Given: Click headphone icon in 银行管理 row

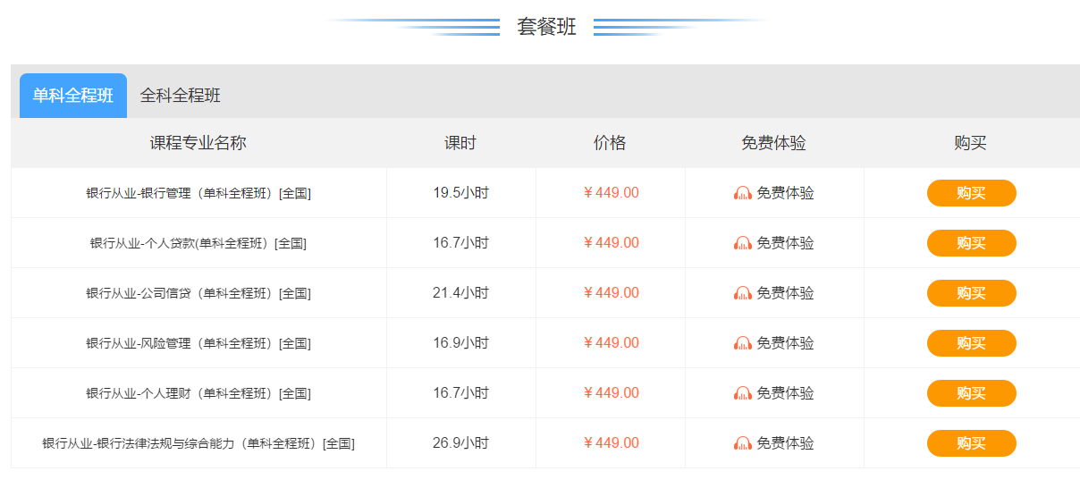Looking at the screenshot, I should [743, 193].
